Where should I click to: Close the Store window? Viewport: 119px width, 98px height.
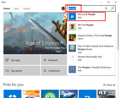coord(116,2)
